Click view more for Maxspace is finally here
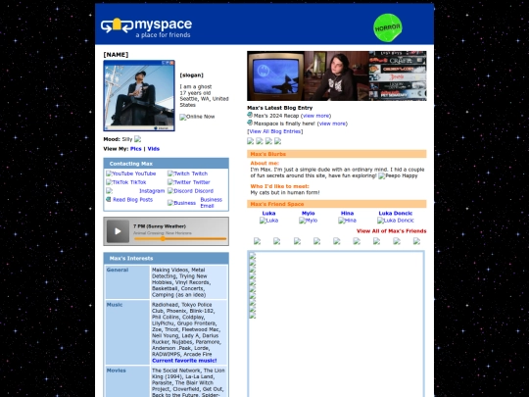This screenshot has width=529, height=397. click(332, 124)
